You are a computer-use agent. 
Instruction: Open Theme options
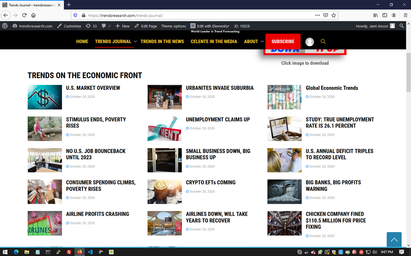point(174,26)
